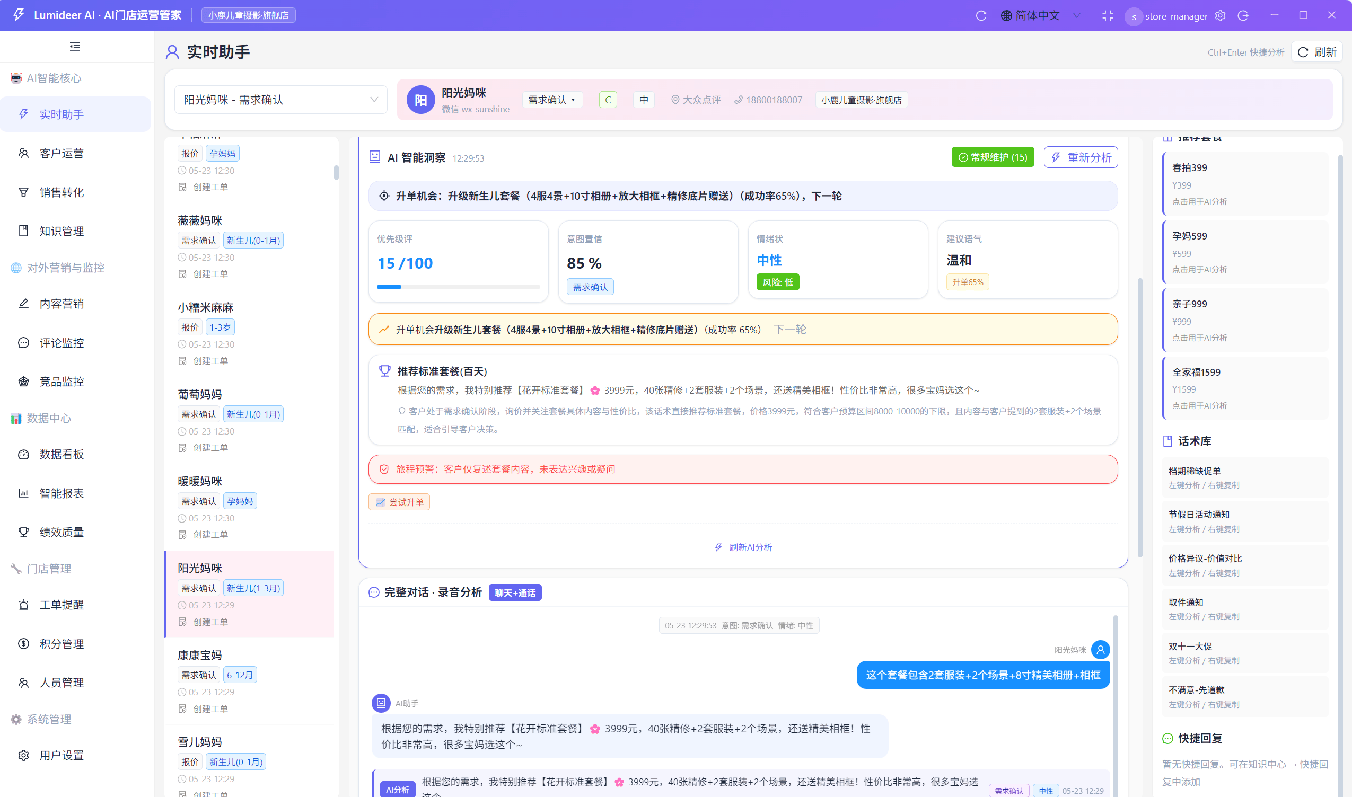Click 刷新AI分析 link
Viewport: 1352px width, 797px height.
[743, 547]
